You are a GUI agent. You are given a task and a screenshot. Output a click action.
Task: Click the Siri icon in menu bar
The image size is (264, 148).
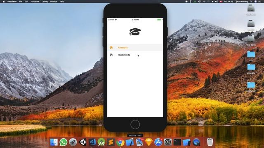click(255, 2)
